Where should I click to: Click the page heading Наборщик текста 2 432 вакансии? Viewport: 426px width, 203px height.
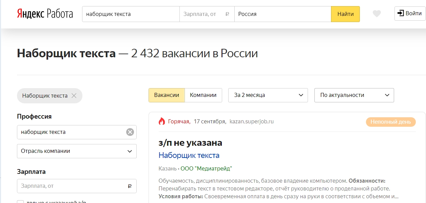[x=137, y=54]
